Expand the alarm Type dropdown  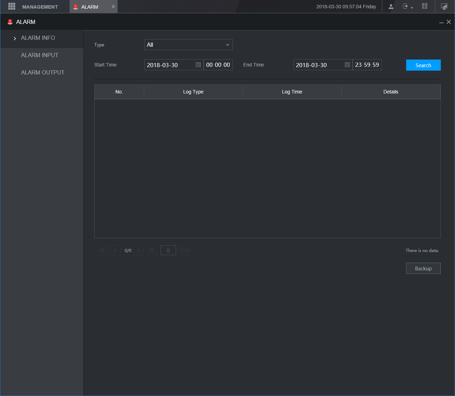pyautogui.click(x=189, y=45)
